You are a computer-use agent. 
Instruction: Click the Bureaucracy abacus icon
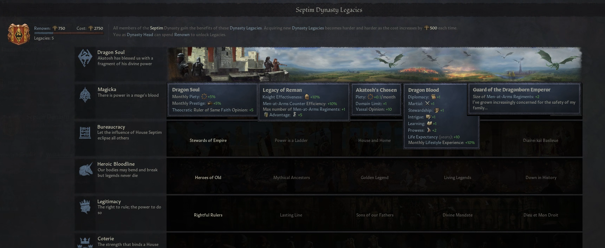coord(85,132)
